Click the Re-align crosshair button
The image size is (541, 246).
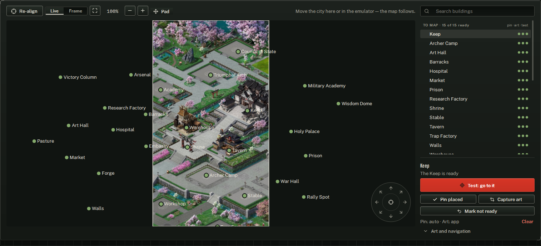(x=25, y=11)
